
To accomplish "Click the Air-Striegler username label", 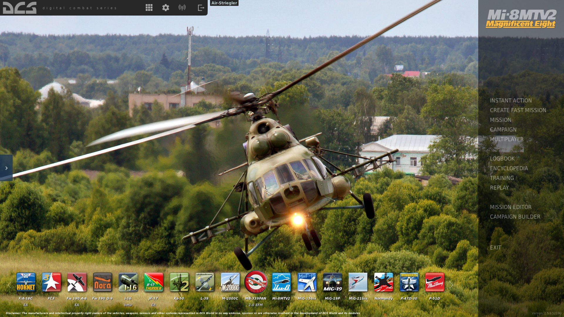I will [224, 3].
